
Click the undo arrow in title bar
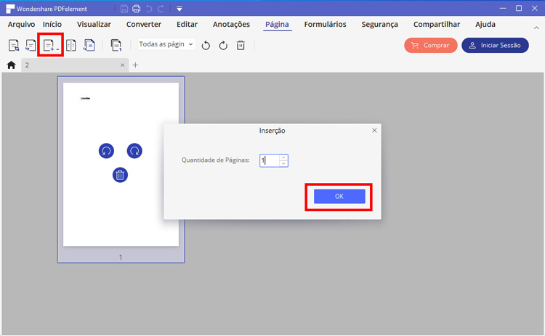149,9
